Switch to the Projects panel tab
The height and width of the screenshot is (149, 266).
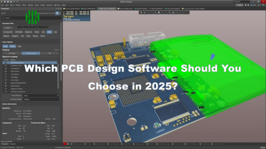(13, 144)
